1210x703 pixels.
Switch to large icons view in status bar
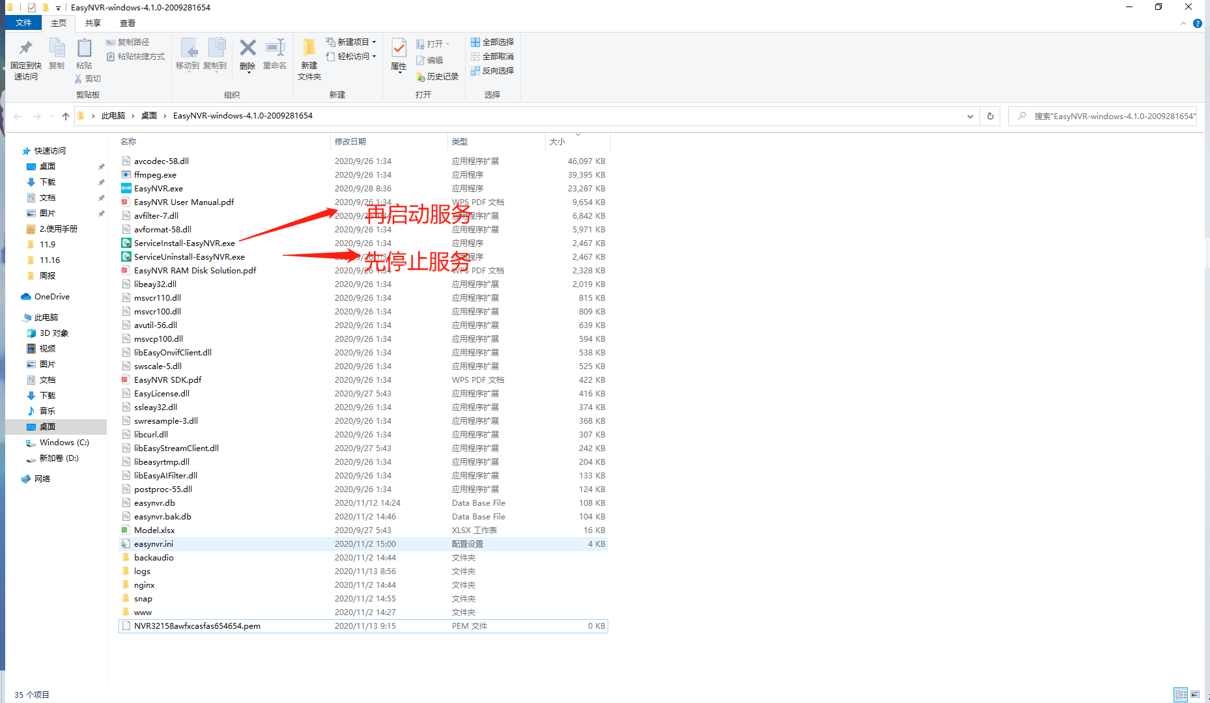pos(1195,695)
